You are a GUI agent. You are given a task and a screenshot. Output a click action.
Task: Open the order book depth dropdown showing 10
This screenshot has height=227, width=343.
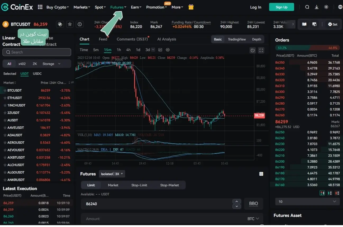click(308, 202)
